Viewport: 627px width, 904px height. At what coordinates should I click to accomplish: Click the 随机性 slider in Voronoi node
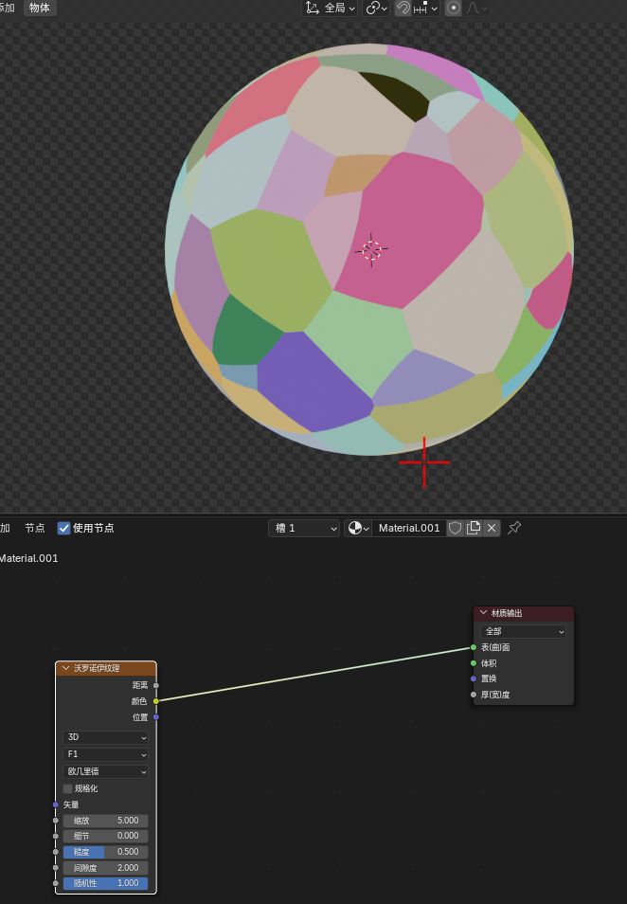tap(106, 883)
